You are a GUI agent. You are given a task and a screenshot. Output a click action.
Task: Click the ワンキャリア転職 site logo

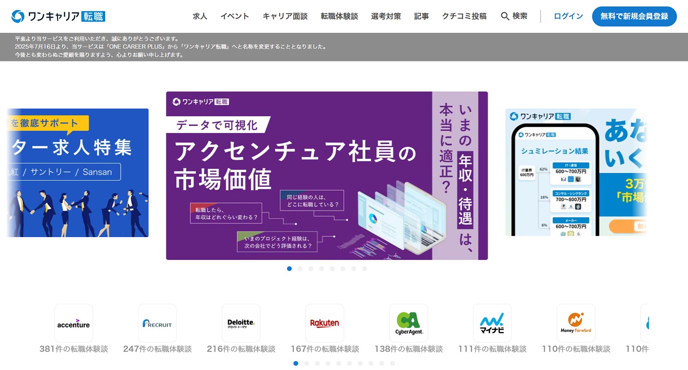58,16
